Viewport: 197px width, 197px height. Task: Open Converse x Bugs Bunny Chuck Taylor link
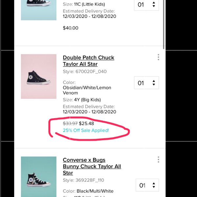92,166
